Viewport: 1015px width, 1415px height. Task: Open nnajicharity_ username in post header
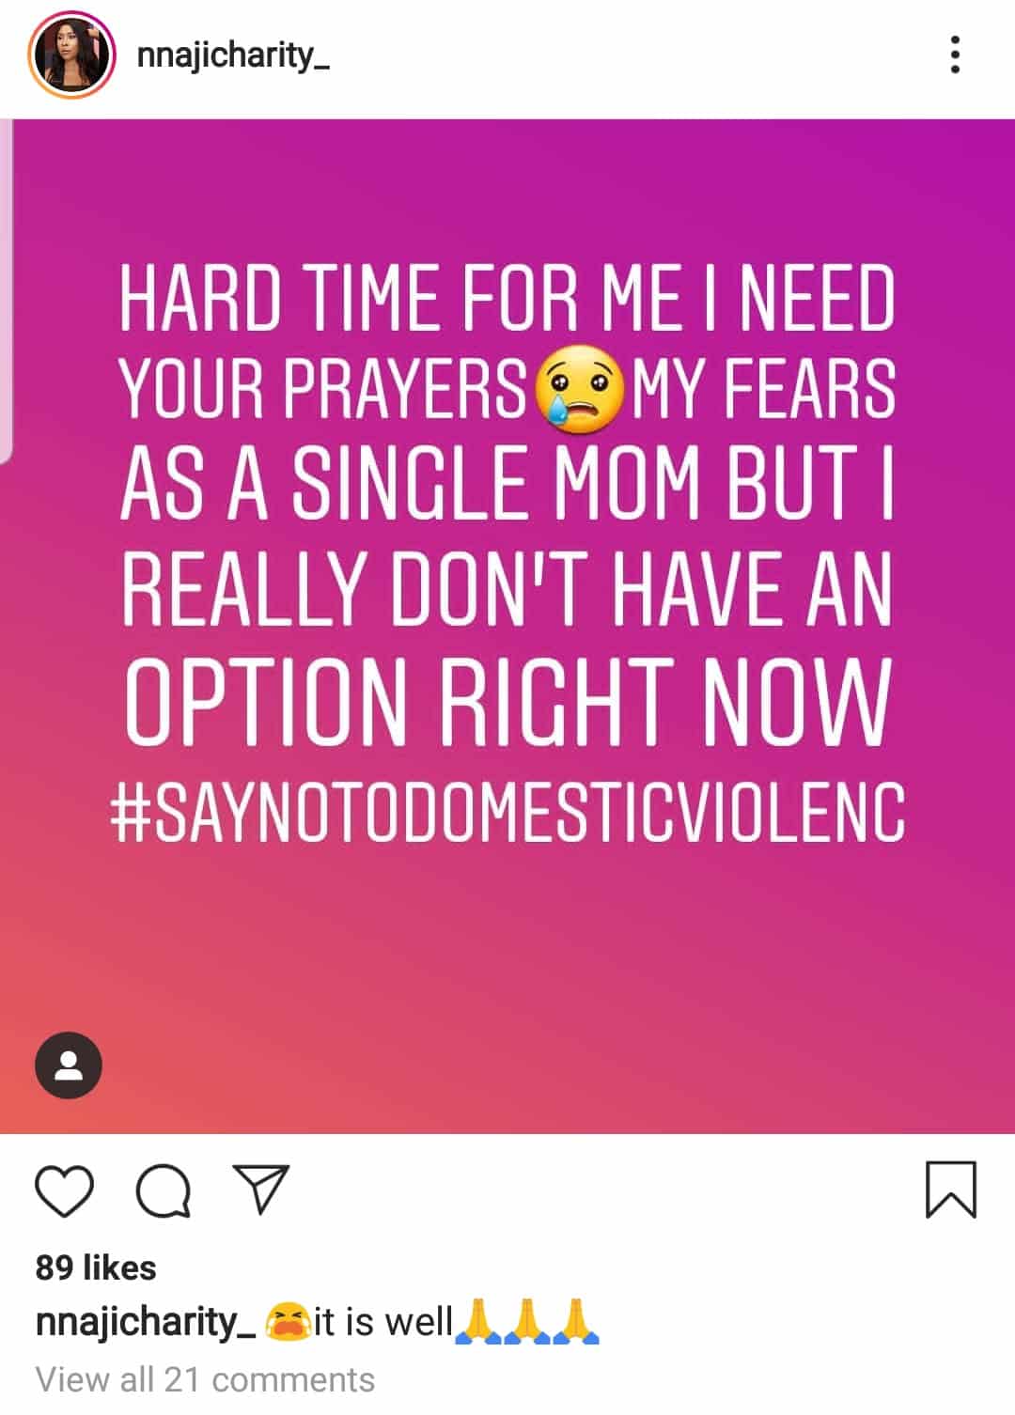click(x=233, y=56)
